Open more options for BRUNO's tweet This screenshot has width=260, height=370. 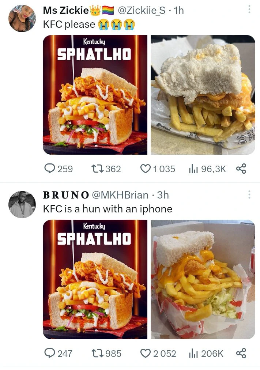pyautogui.click(x=249, y=195)
